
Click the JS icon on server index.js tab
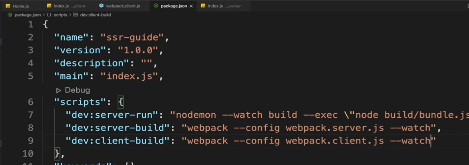(x=203, y=6)
